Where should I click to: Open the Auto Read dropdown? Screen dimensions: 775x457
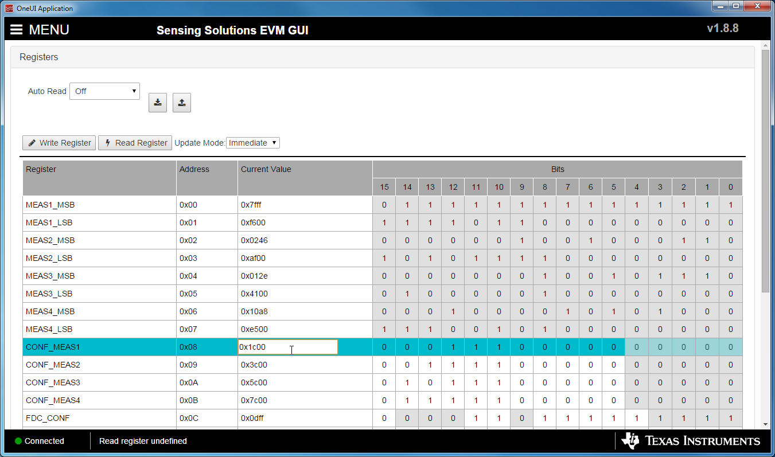[104, 91]
